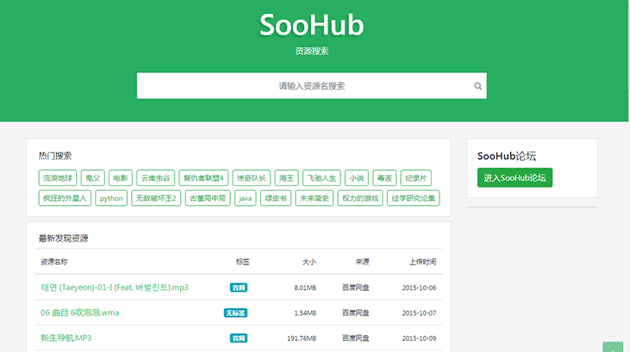Image resolution: width=630 pixels, height=352 pixels.
Task: Click the 疯狂的外星人 search tag
Action: coord(65,198)
